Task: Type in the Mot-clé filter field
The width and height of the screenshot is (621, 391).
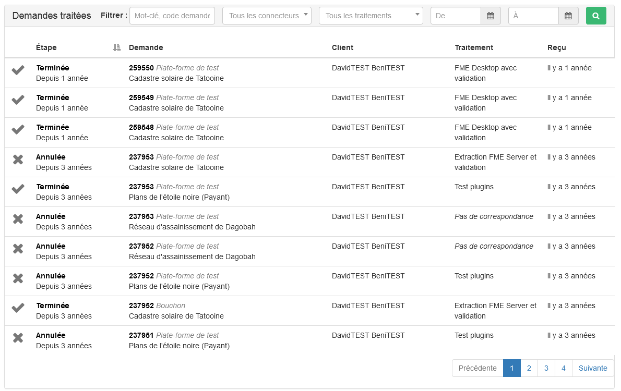Action: (x=172, y=16)
